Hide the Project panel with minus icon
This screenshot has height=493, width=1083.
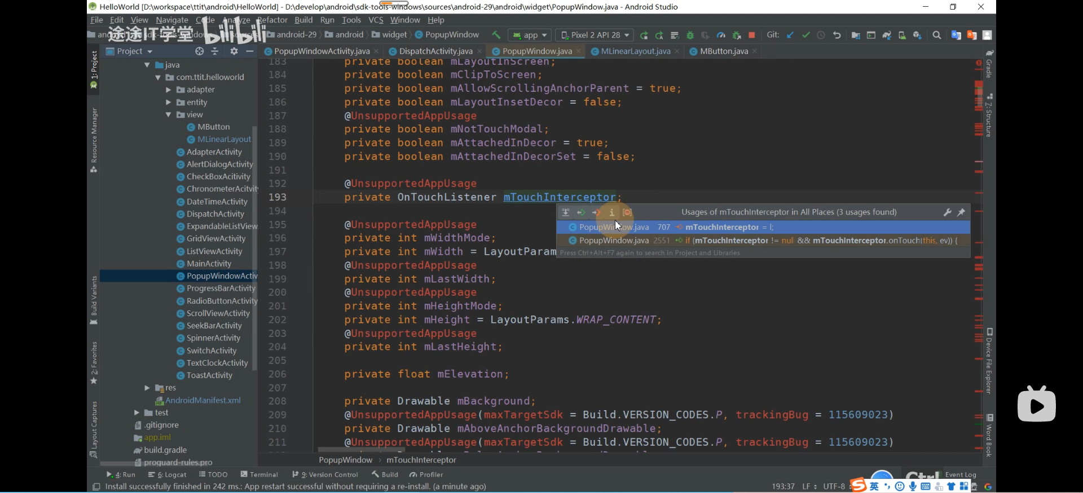[x=250, y=51]
